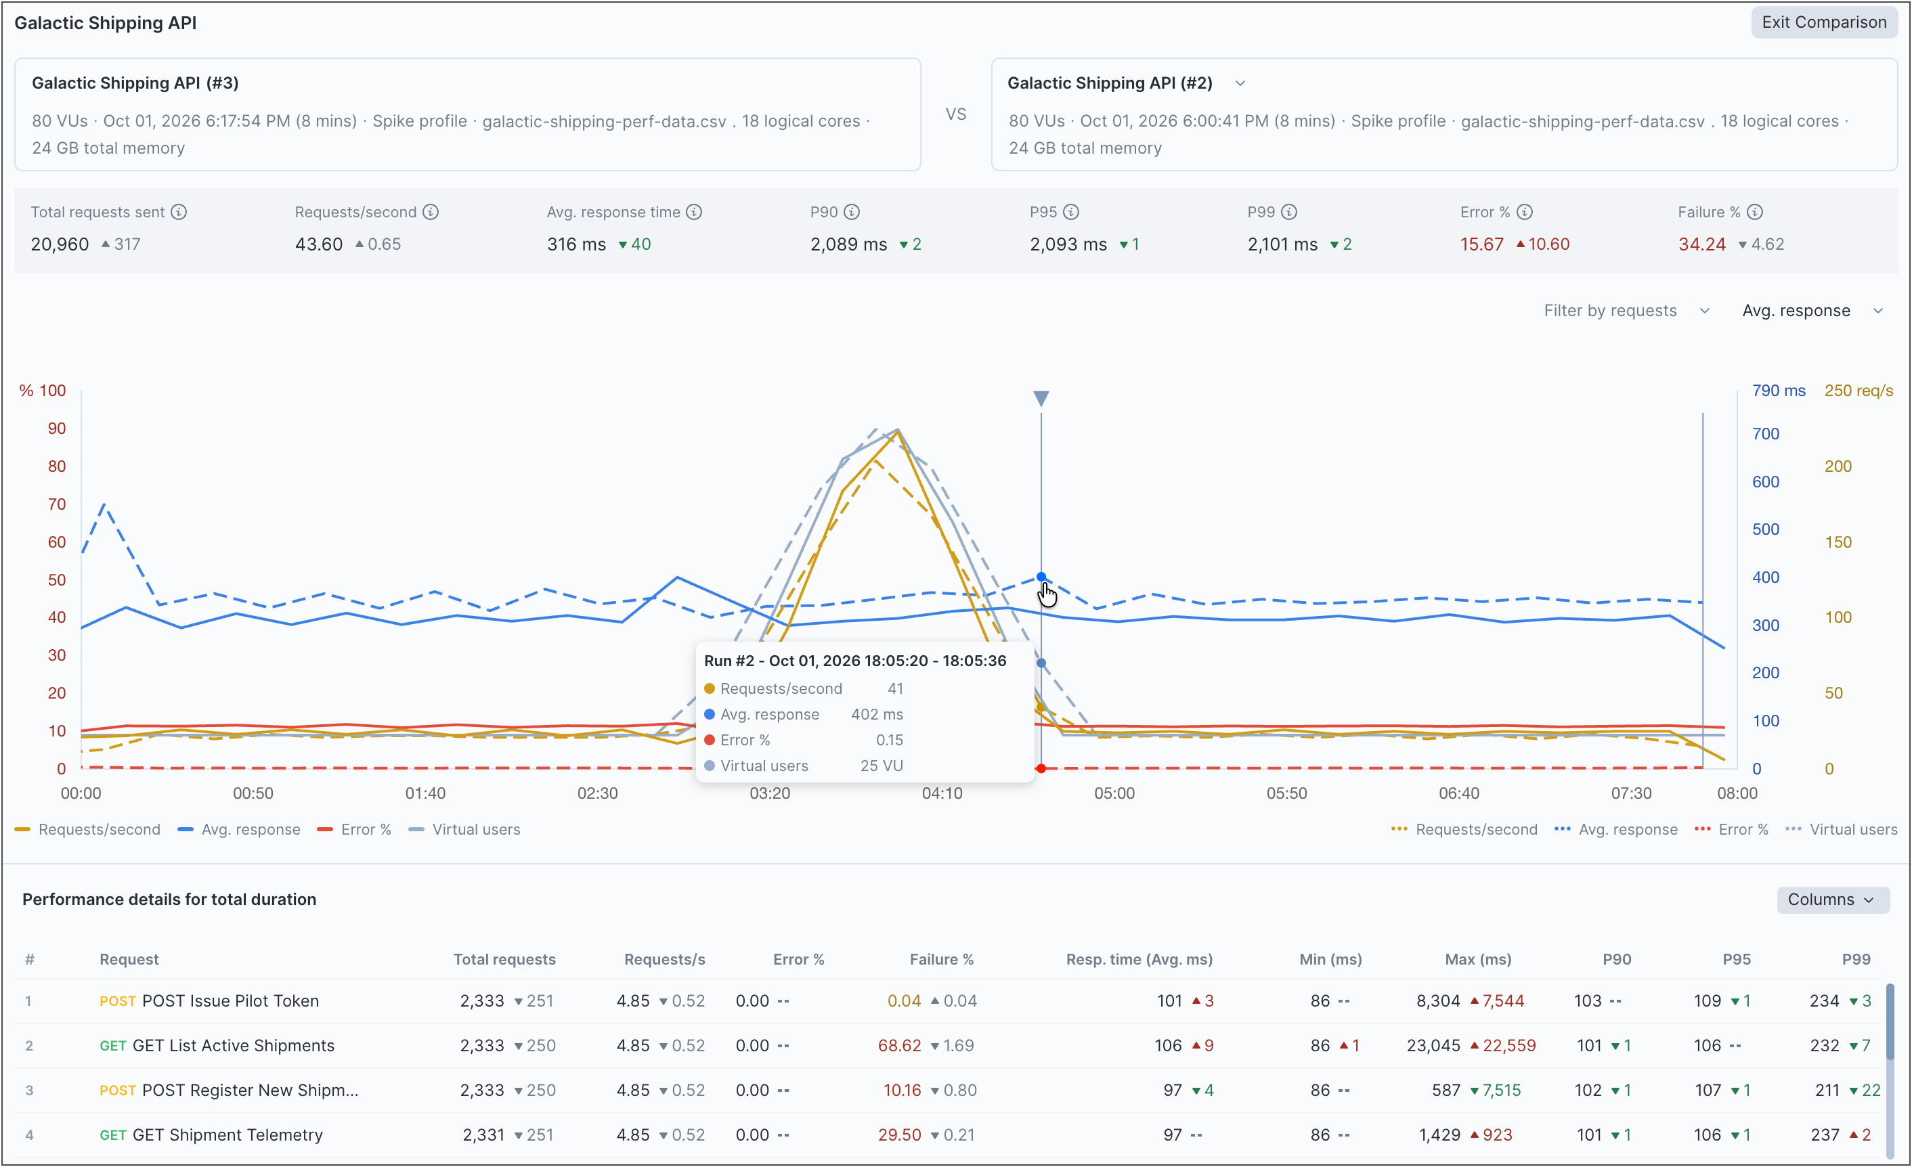Open GET Shipment Telemetry request

(x=949, y=1135)
